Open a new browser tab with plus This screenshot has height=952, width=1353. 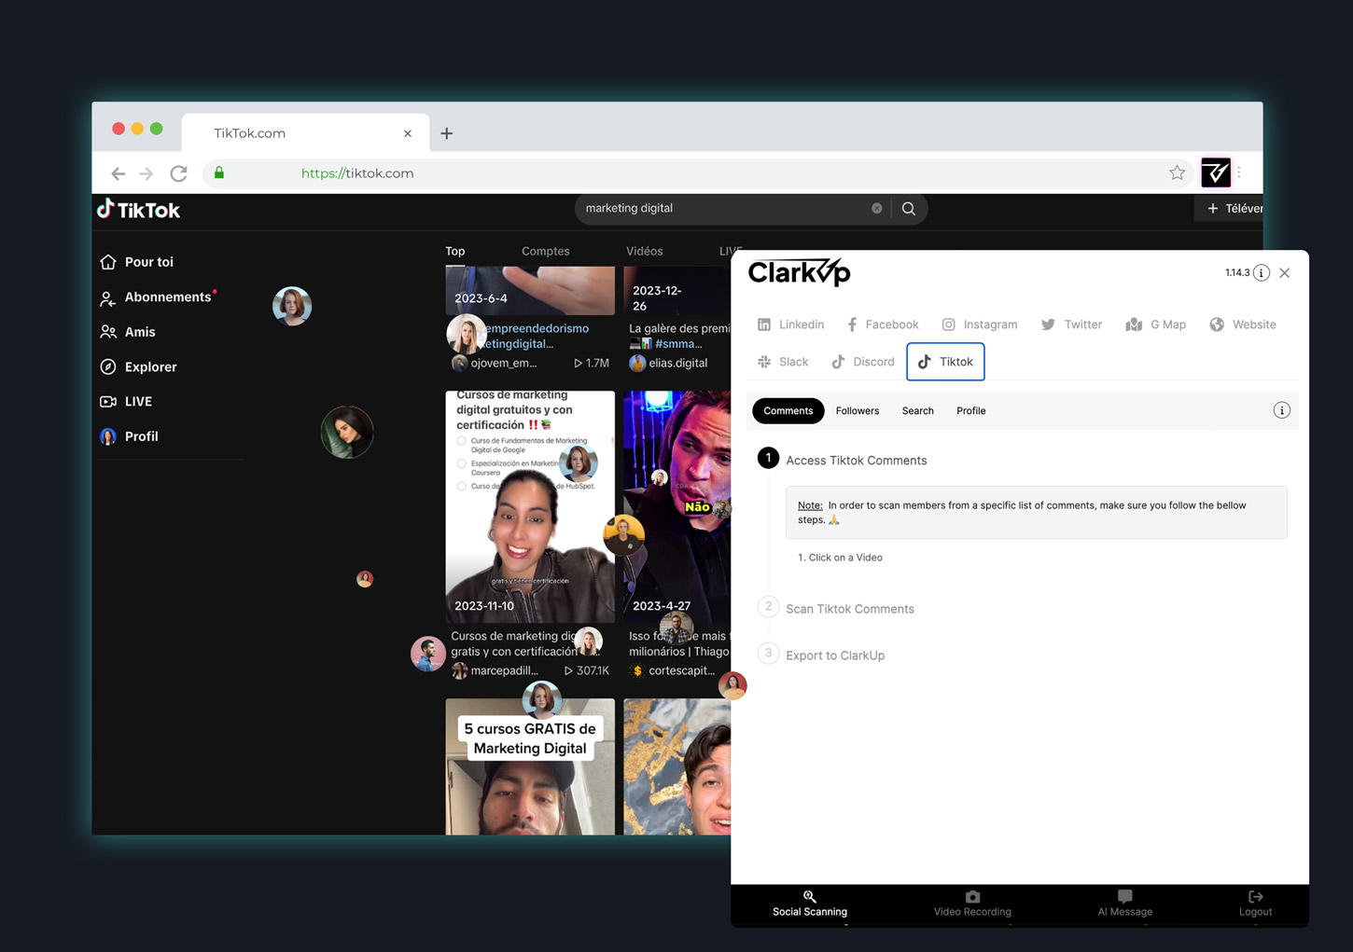tap(447, 133)
